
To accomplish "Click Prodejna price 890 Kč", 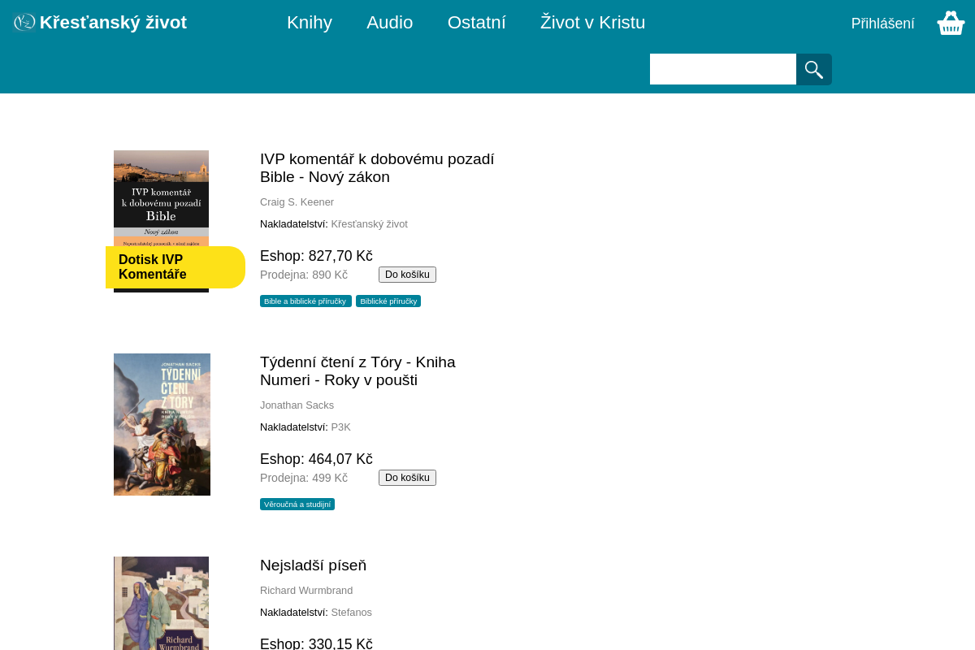I will point(304,275).
